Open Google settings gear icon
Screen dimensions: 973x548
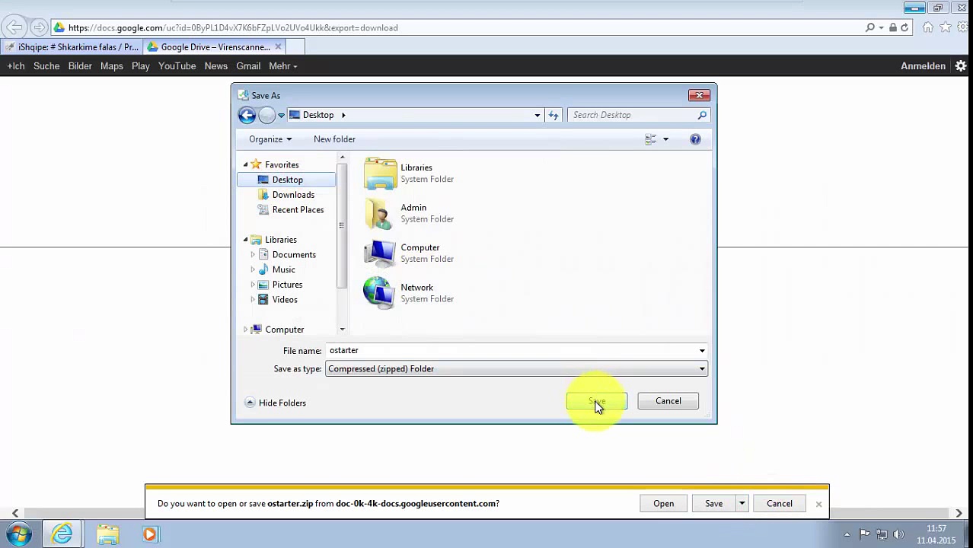(x=961, y=66)
